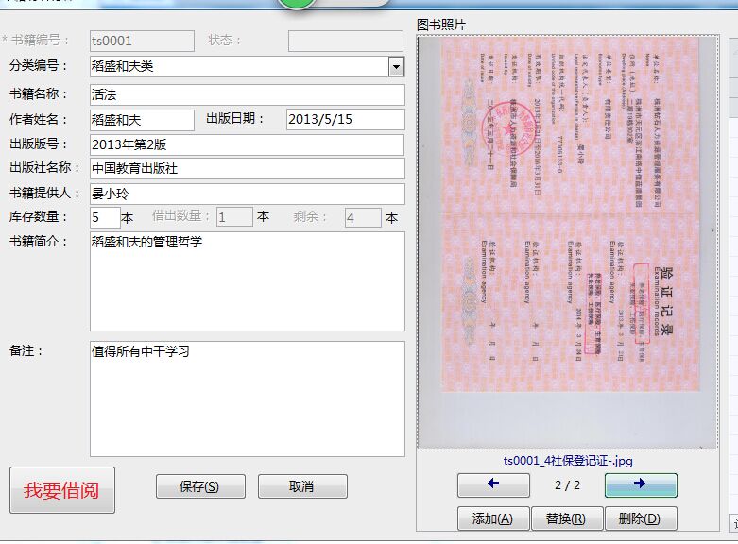
Task: Click the 我要借阅 borrow button
Action: pyautogui.click(x=62, y=490)
